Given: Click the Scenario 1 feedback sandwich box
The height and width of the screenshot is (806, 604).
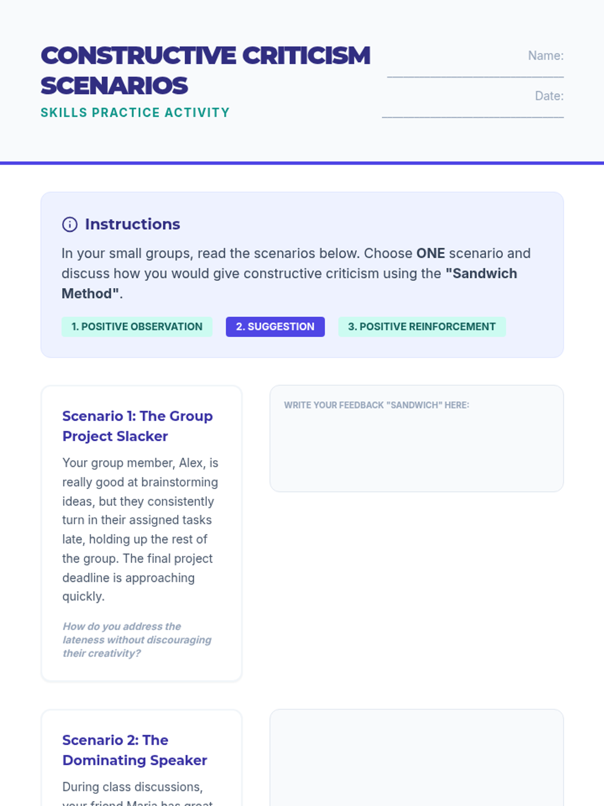Looking at the screenshot, I should point(417,438).
